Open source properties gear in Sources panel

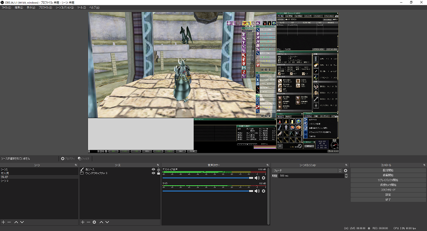coord(94,222)
